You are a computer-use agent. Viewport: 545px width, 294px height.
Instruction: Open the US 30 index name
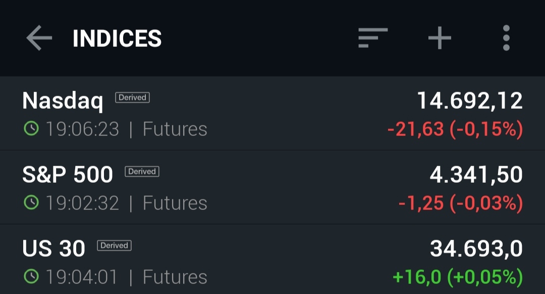click(x=54, y=249)
